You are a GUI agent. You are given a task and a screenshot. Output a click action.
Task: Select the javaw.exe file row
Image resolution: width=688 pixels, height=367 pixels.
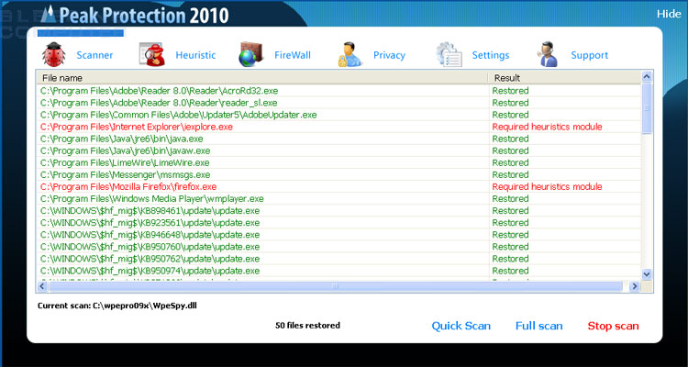point(338,150)
